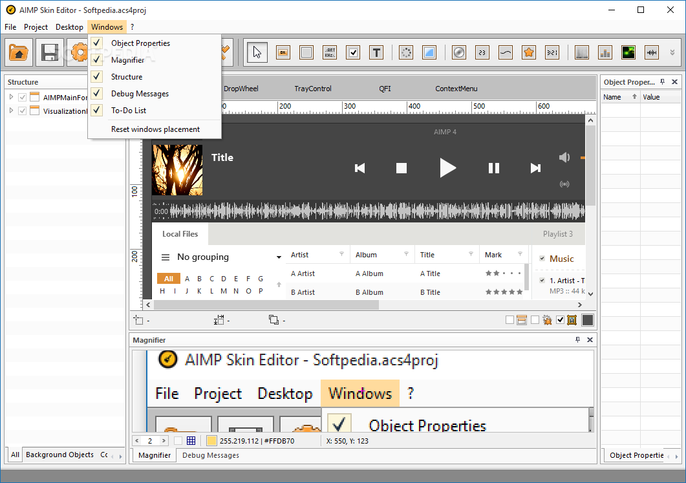The image size is (686, 483).
Task: Pin the Magnifier panel
Action: pos(577,340)
